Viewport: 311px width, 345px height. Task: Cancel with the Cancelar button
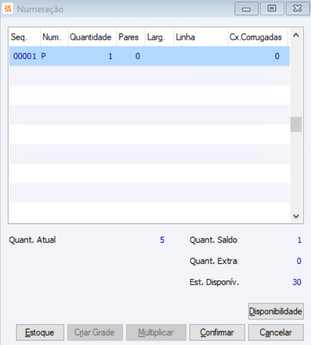(x=276, y=332)
